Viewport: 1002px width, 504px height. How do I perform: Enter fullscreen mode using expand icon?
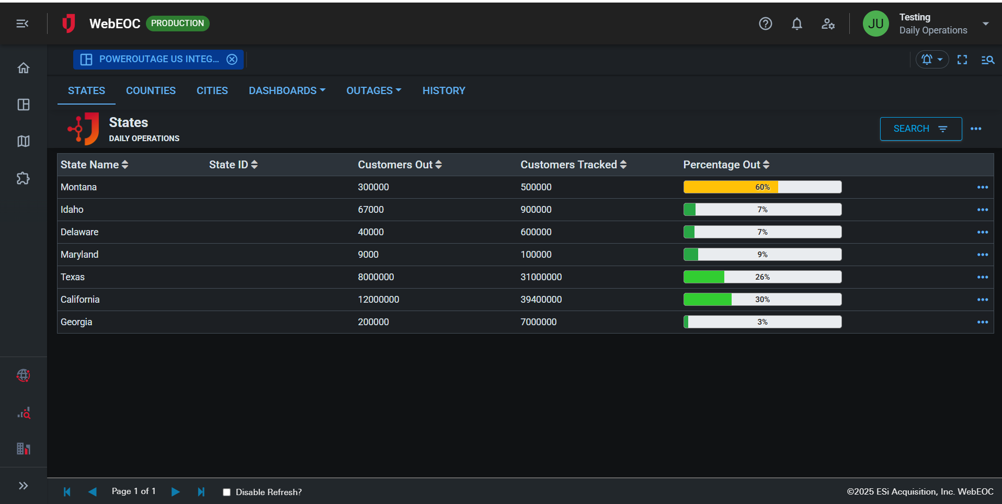(962, 60)
